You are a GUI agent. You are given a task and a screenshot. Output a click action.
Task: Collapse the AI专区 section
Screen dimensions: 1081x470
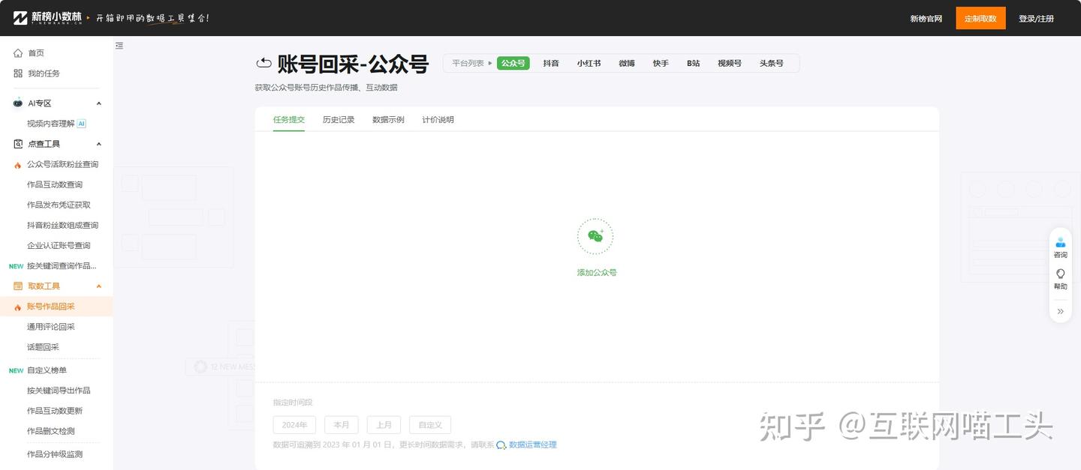point(98,103)
